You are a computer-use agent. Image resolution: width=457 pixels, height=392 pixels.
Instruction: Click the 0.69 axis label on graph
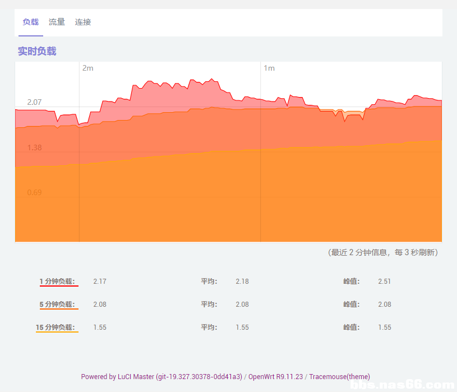coord(34,192)
